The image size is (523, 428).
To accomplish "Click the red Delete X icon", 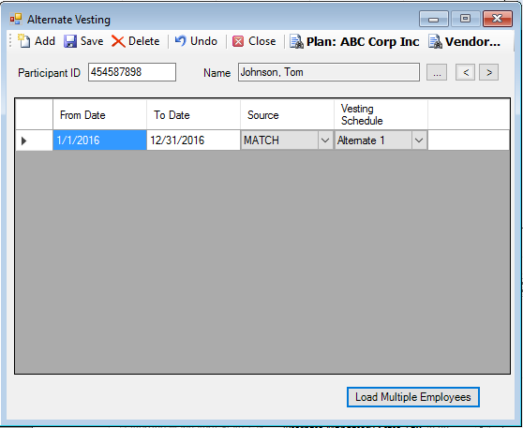I will 118,41.
